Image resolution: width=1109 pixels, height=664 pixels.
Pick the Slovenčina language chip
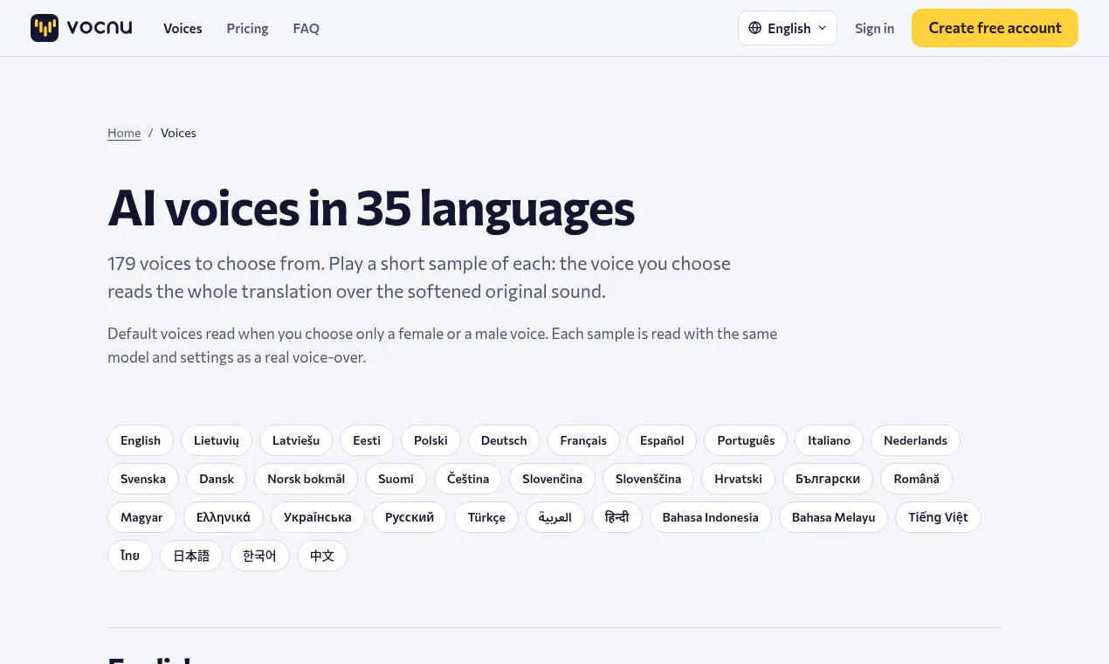(x=552, y=479)
